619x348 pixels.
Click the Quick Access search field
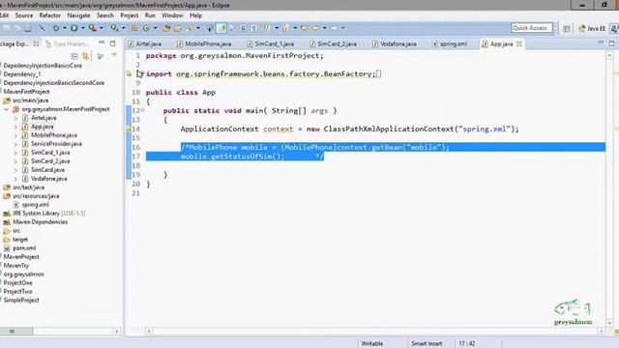(x=531, y=28)
